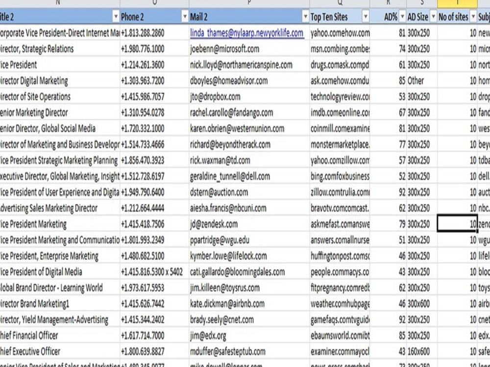Screen dimensions: 490x367
Task: Select the Chief Executive Officer cell
Action: tap(60, 351)
